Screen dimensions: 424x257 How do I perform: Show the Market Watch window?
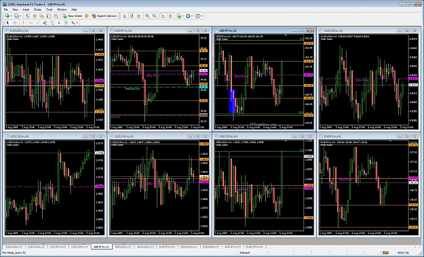point(27,16)
